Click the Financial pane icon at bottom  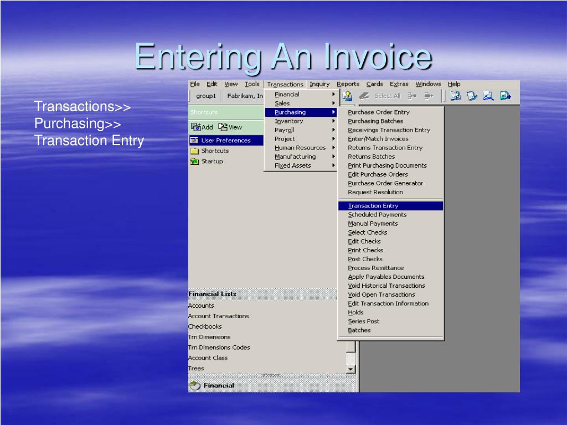point(195,386)
